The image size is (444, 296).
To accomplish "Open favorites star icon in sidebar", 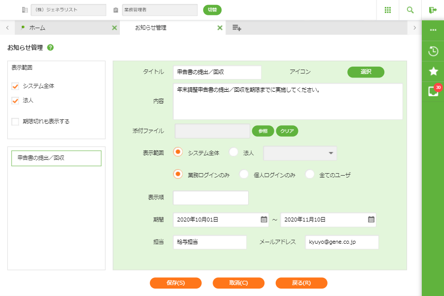I will (x=433, y=71).
